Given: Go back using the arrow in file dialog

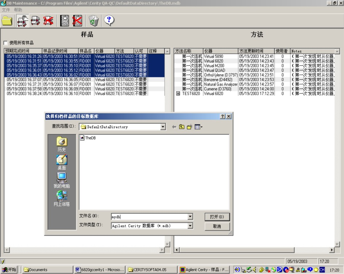Looking at the screenshot, I should coord(174,127).
